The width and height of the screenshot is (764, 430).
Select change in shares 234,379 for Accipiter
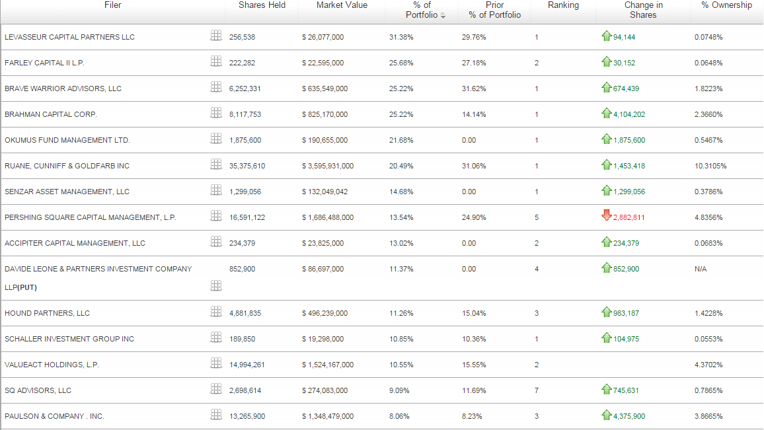tap(626, 244)
